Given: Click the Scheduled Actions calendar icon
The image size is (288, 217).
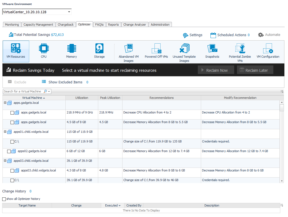Looking at the screenshot, I should pos(213,35).
